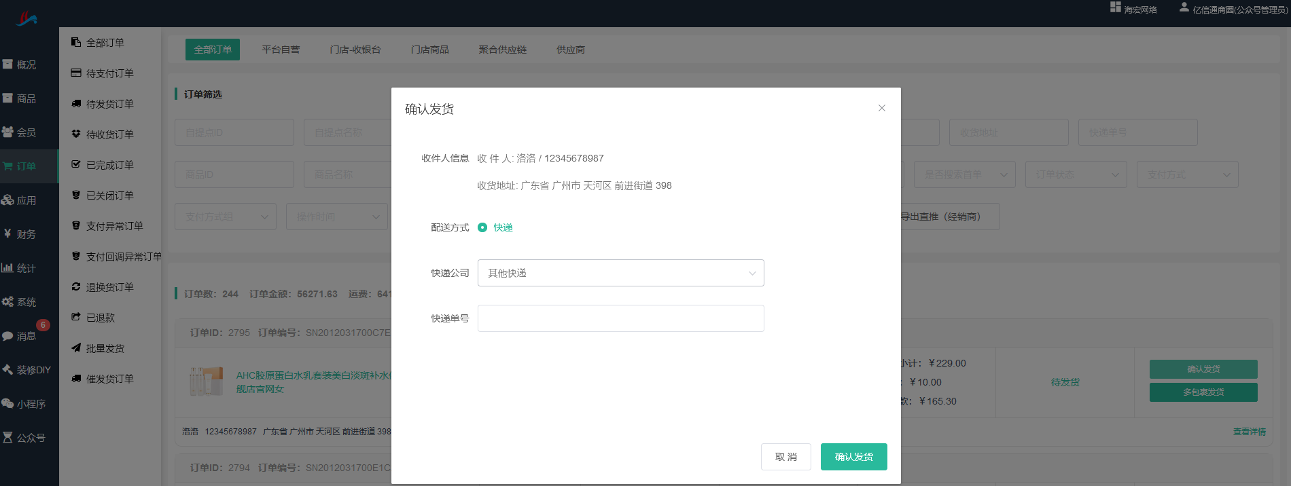Click the 已退款 share icon
Image resolution: width=1291 pixels, height=486 pixels.
(x=76, y=317)
